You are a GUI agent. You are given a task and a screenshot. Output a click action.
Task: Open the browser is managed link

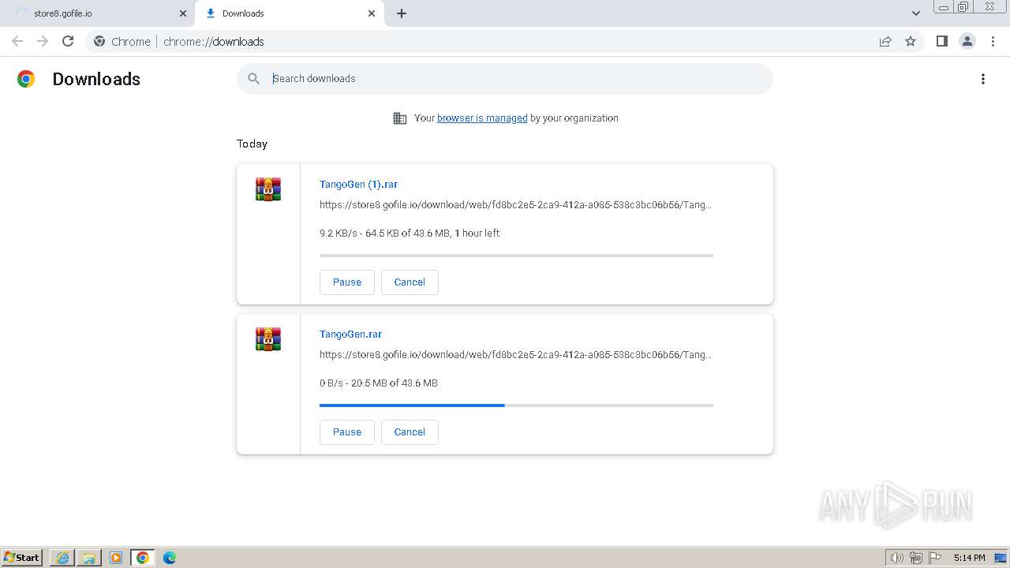482,118
